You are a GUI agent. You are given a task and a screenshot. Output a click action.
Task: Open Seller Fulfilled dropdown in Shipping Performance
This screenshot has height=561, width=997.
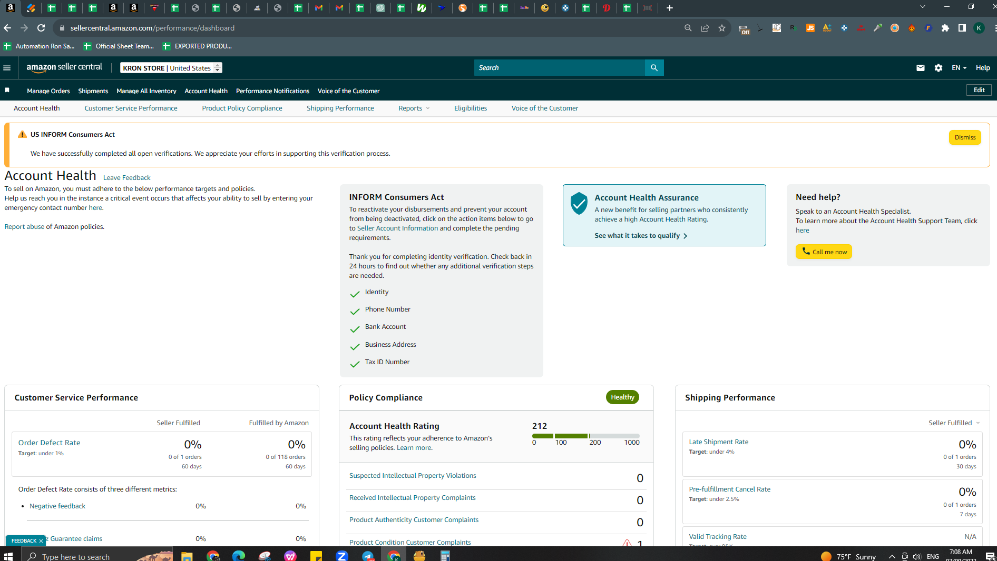coord(954,423)
